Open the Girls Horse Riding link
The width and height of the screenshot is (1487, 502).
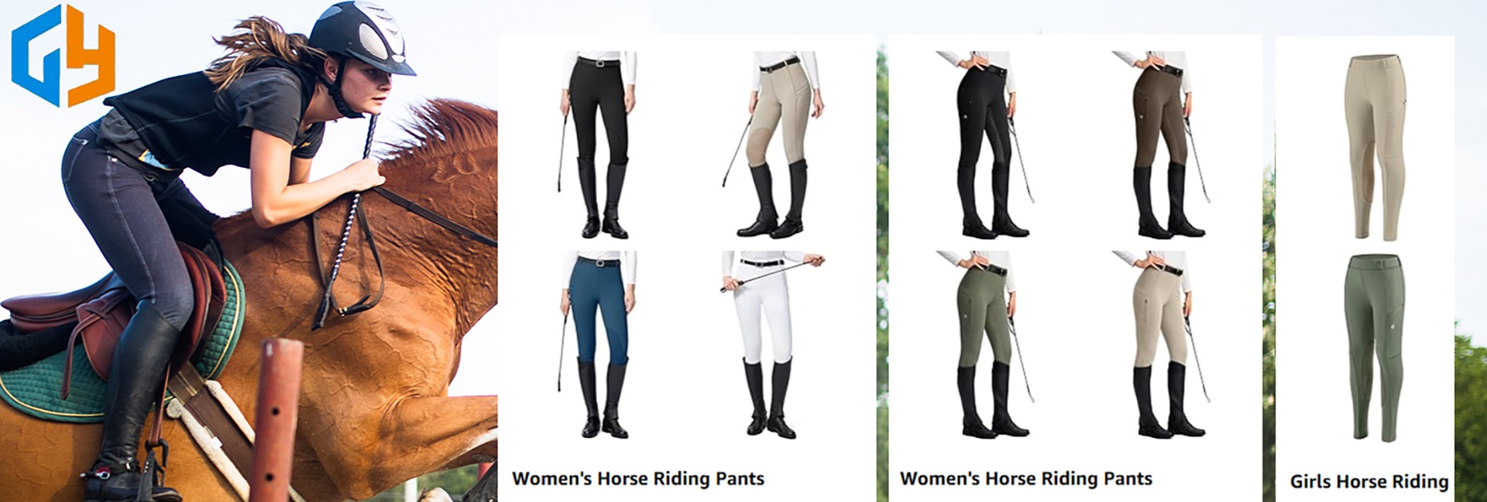pyautogui.click(x=1369, y=482)
